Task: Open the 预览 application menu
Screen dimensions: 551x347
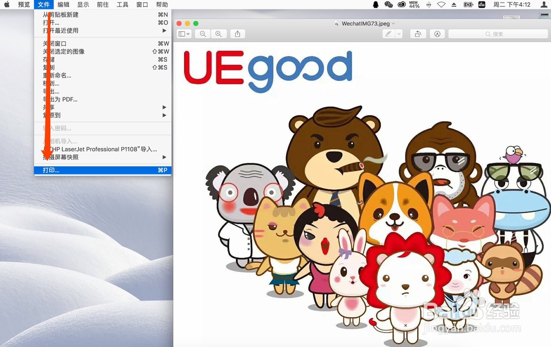Action: click(x=24, y=4)
